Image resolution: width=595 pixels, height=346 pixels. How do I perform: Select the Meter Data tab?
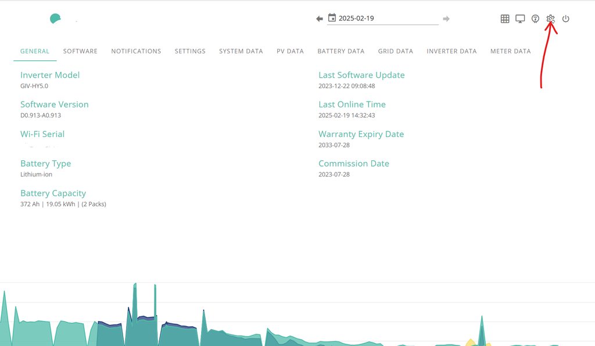click(x=510, y=51)
